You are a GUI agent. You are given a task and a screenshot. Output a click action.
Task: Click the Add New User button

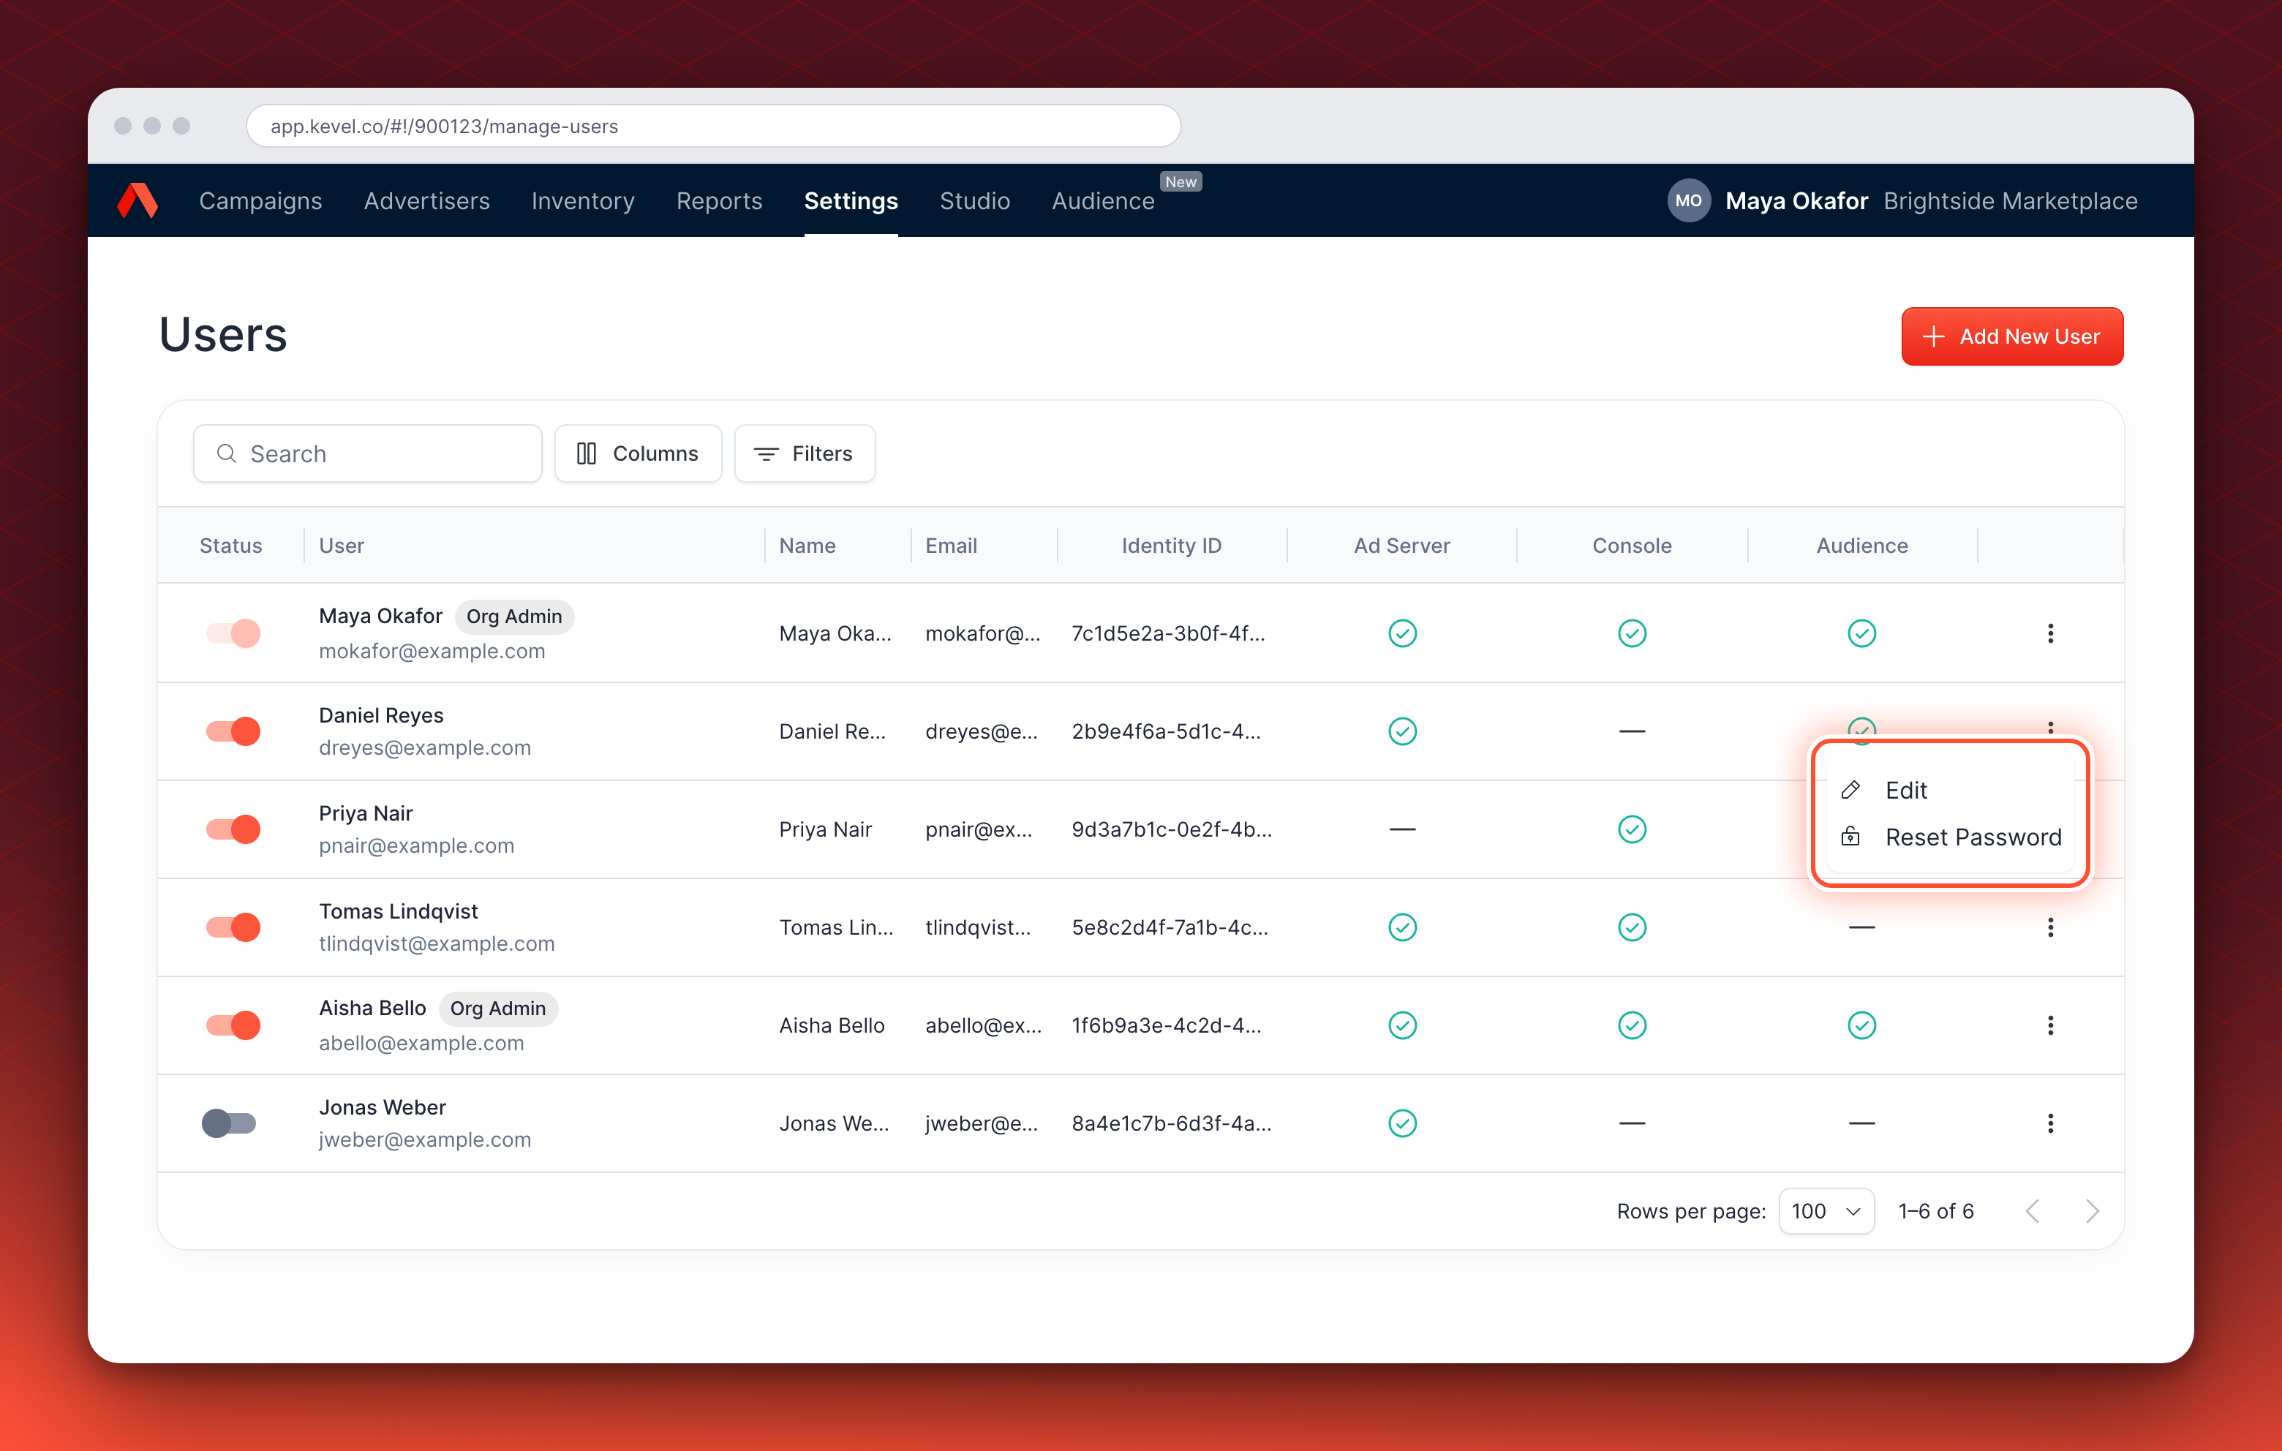2012,336
